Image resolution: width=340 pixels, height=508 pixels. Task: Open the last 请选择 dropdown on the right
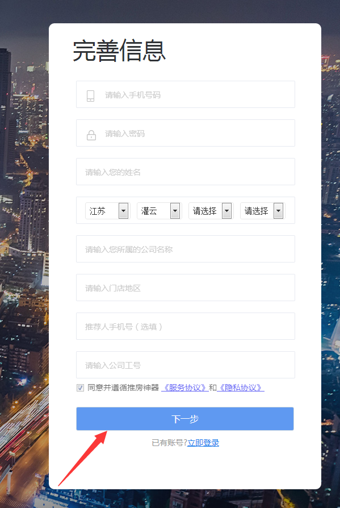(262, 211)
